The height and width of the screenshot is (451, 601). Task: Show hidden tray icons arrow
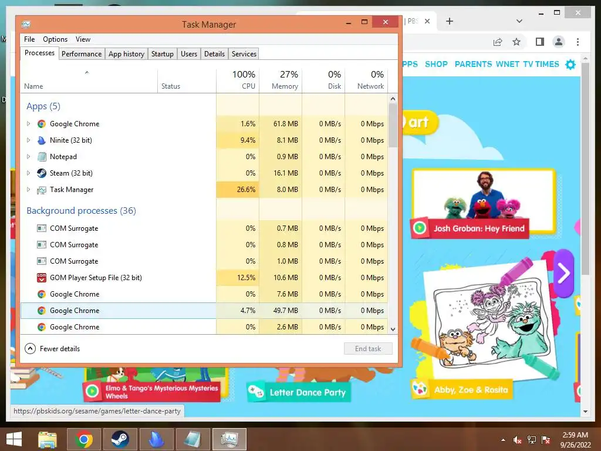503,440
